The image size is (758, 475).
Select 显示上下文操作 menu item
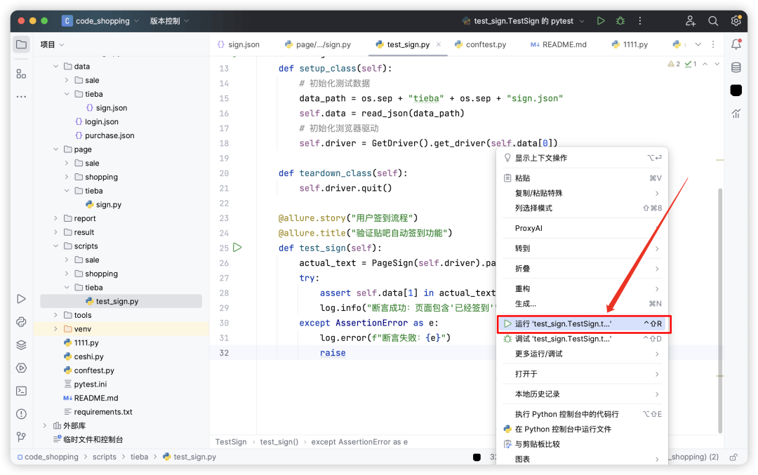click(584, 158)
